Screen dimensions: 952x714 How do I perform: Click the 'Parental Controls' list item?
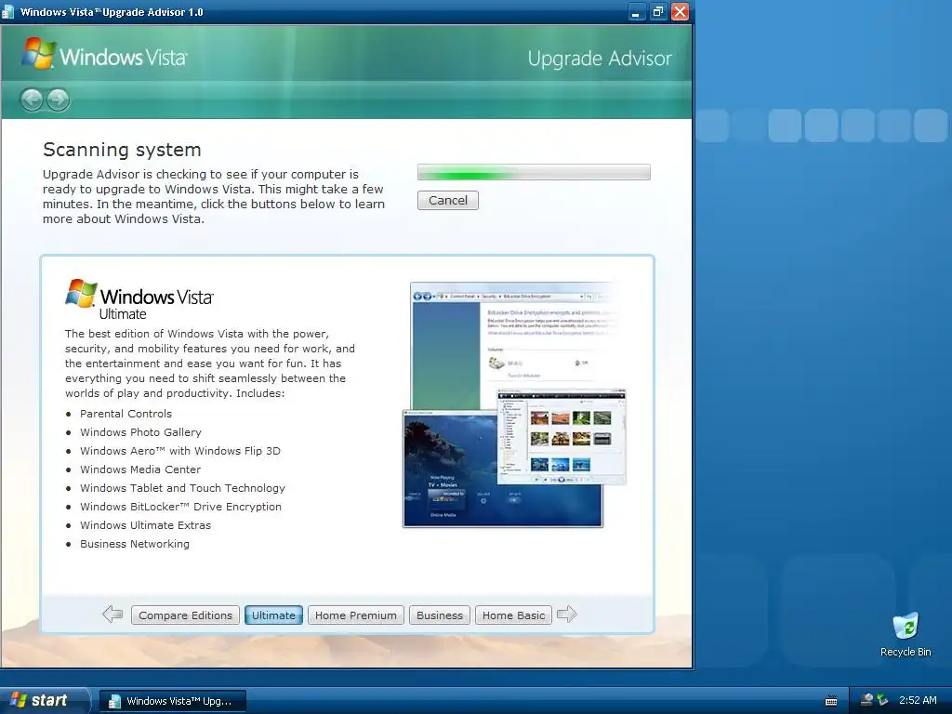pos(126,414)
